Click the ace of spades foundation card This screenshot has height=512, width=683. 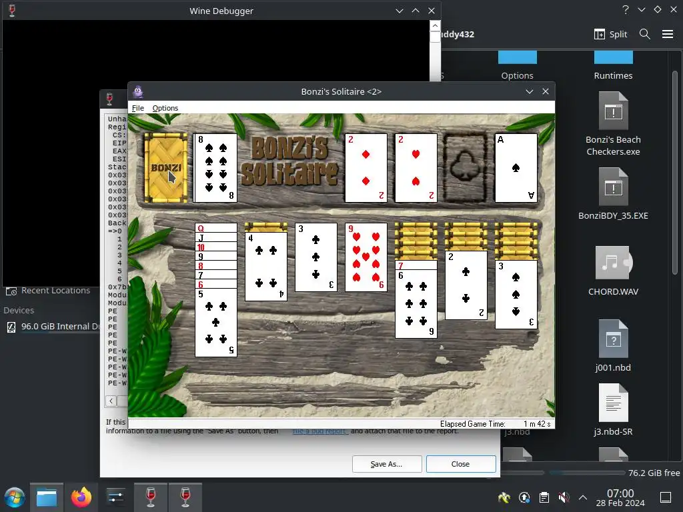(516, 167)
